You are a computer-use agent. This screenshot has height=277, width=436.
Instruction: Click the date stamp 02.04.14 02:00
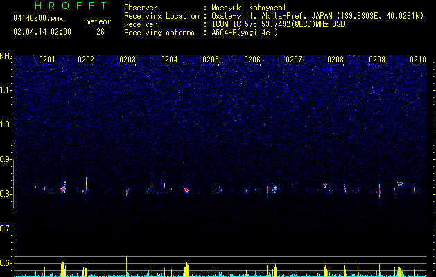click(x=42, y=32)
